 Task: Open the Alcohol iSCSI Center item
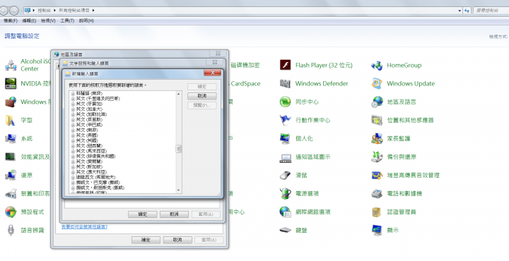pyautogui.click(x=28, y=65)
